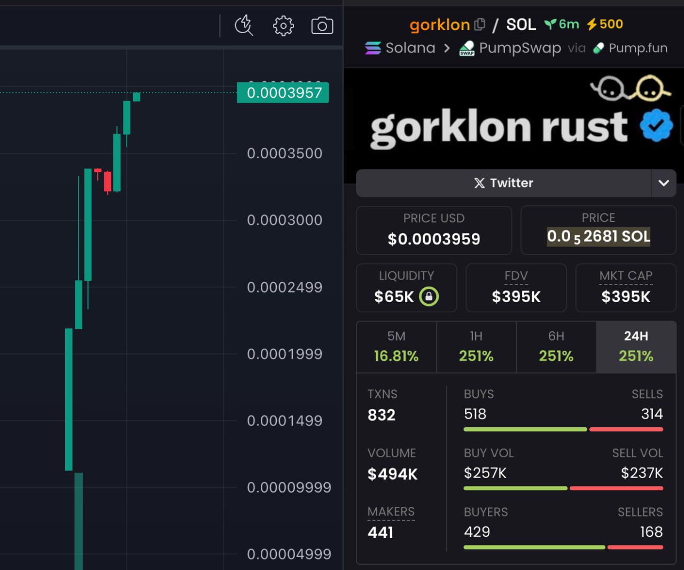This screenshot has width=684, height=570.
Task: Click the BUYERS count 429
Action: point(477,532)
